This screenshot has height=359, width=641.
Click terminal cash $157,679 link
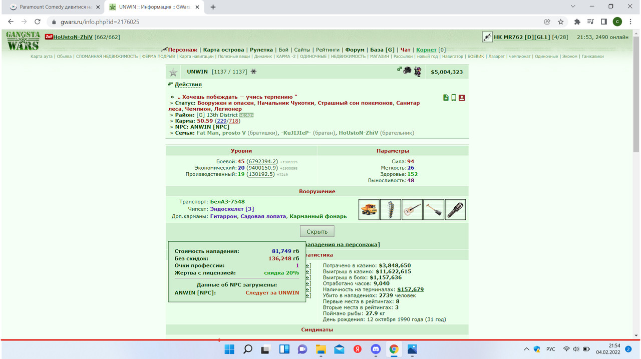(x=411, y=289)
